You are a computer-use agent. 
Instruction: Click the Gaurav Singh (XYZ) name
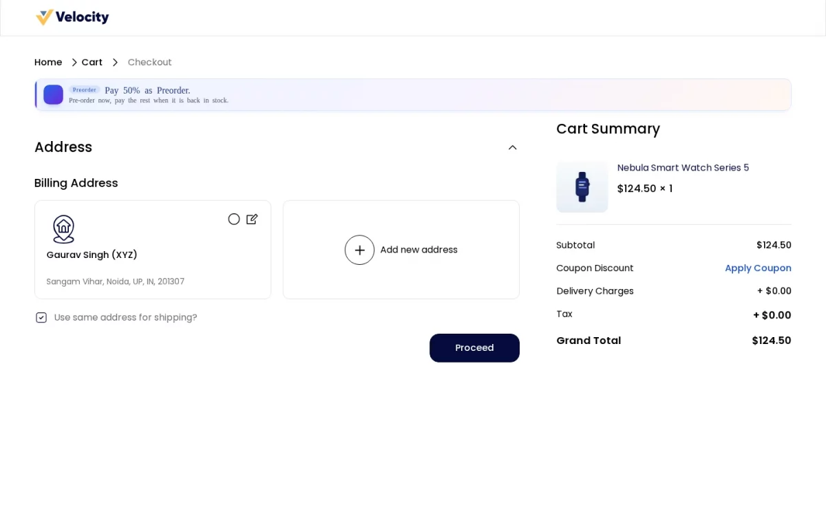tap(92, 255)
